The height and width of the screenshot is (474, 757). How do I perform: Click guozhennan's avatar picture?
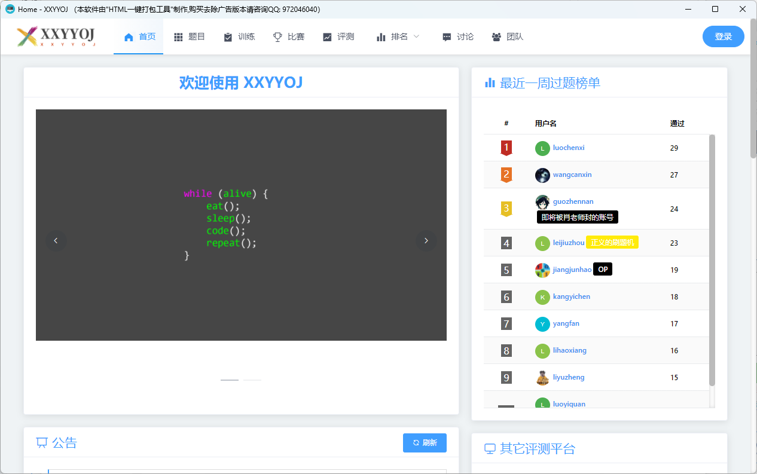tap(542, 202)
